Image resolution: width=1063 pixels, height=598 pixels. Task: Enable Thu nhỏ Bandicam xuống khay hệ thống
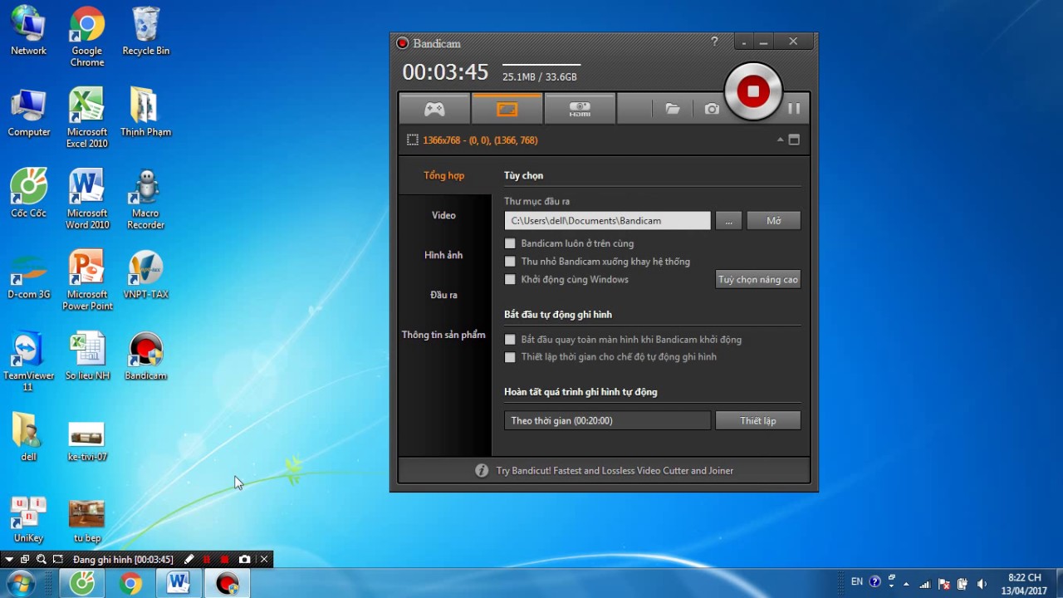[510, 262]
